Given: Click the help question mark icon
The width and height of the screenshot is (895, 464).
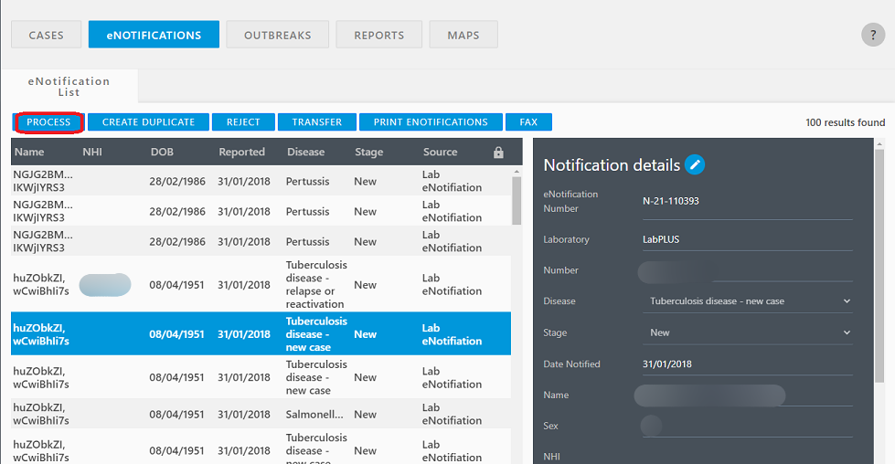Looking at the screenshot, I should point(873,35).
